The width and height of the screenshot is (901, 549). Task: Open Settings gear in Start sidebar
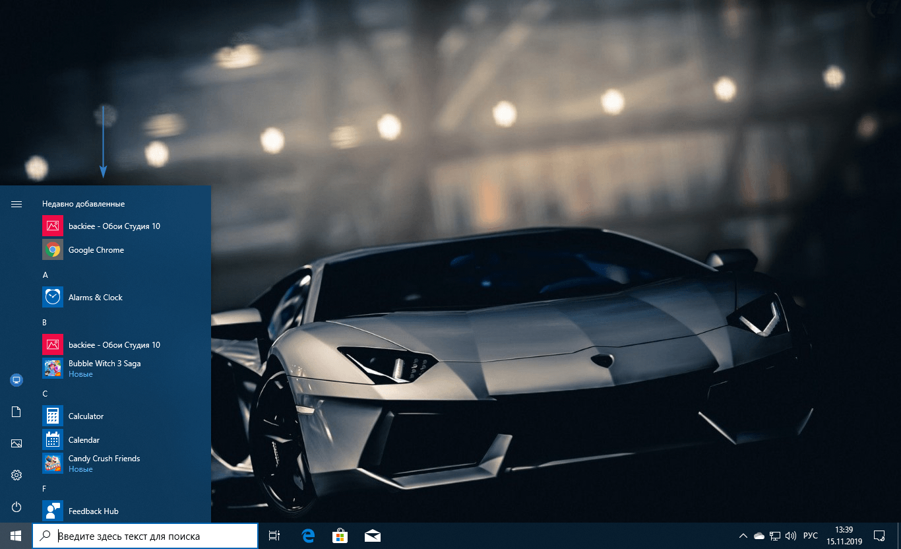pyautogui.click(x=16, y=475)
